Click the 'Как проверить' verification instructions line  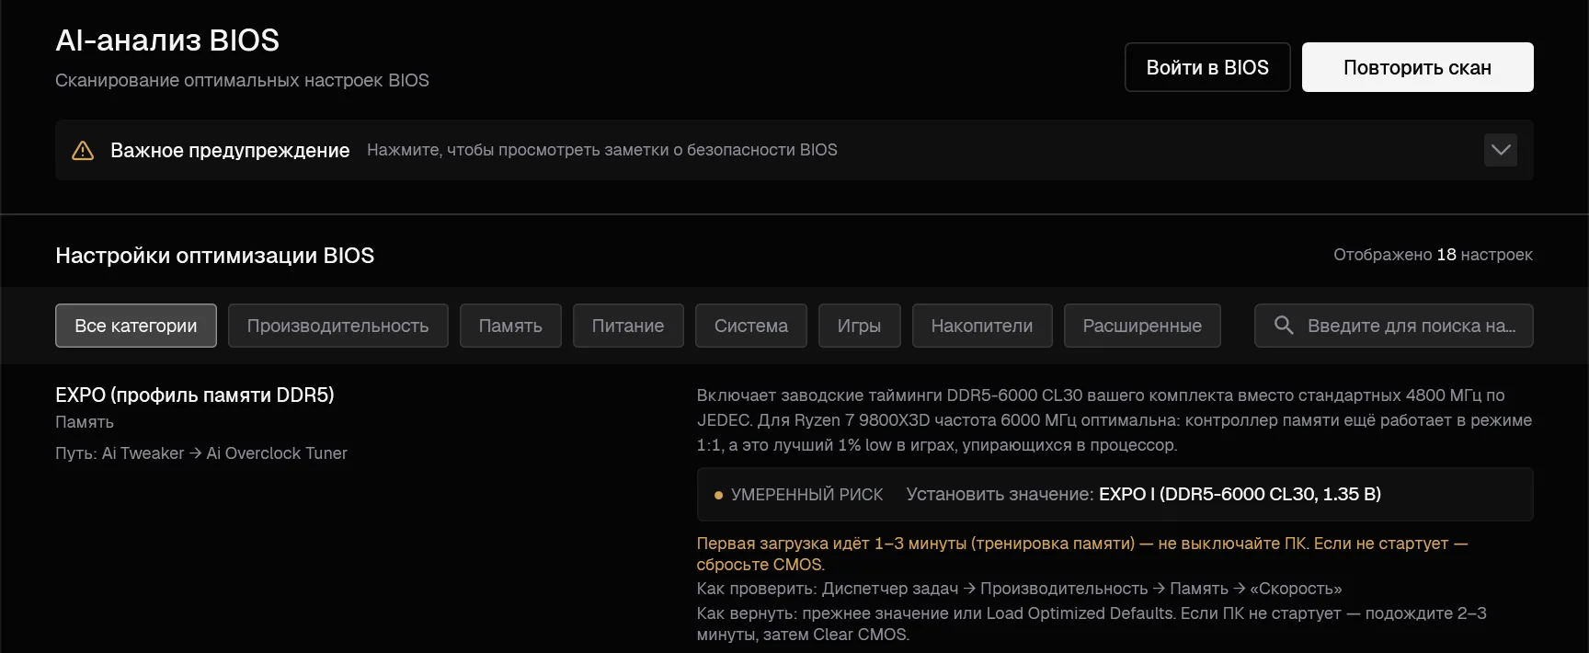point(1019,589)
